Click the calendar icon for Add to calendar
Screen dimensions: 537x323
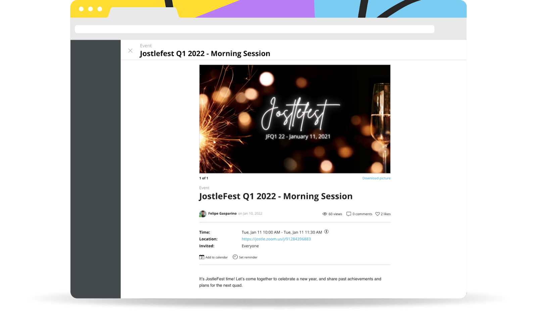click(202, 257)
